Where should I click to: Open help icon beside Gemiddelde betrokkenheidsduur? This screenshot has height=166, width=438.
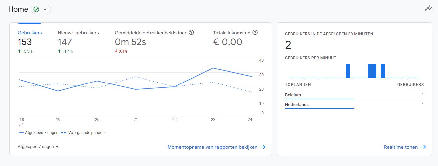[191, 32]
